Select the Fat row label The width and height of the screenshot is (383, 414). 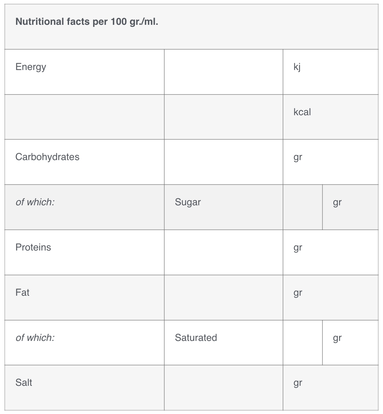click(x=22, y=292)
